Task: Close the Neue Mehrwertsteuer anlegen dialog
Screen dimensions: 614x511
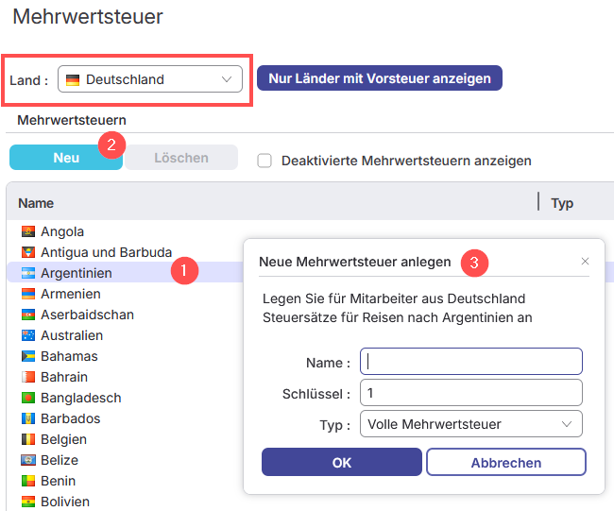Action: [x=585, y=261]
